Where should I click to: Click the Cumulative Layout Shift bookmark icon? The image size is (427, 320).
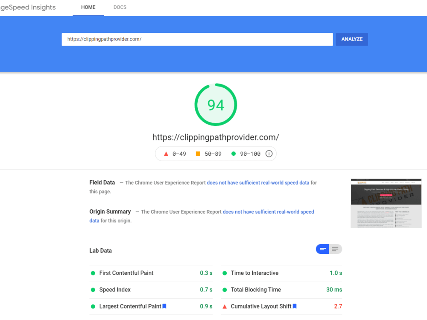pyautogui.click(x=295, y=306)
